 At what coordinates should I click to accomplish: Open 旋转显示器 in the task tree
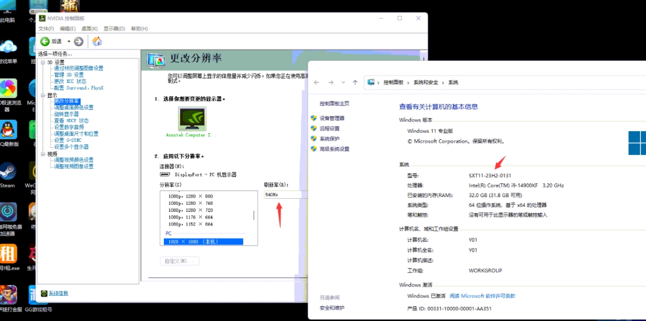point(66,114)
